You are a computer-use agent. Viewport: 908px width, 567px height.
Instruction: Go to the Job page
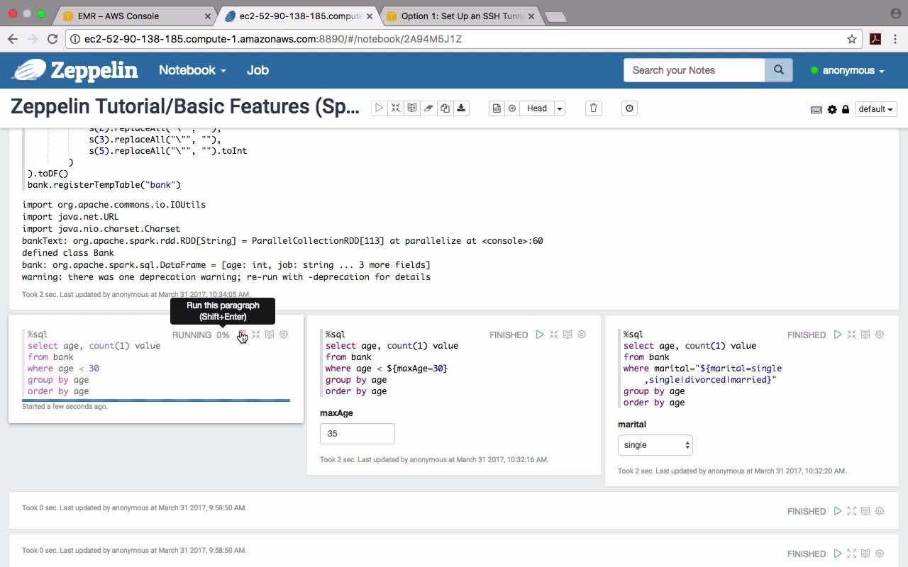pos(258,70)
